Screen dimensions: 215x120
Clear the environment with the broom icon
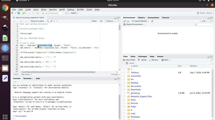click(152, 21)
